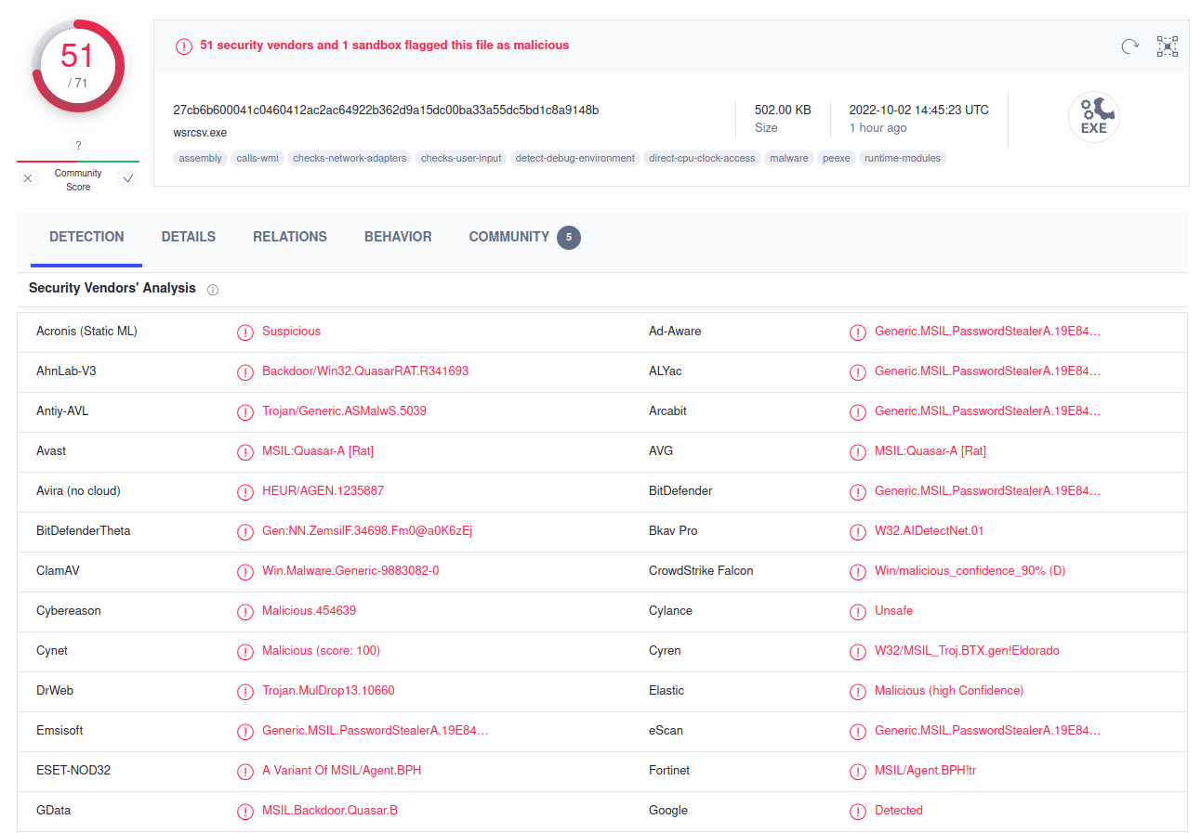The image size is (1201, 833).
Task: Select the SHA-256 file hash text
Action: tap(386, 110)
